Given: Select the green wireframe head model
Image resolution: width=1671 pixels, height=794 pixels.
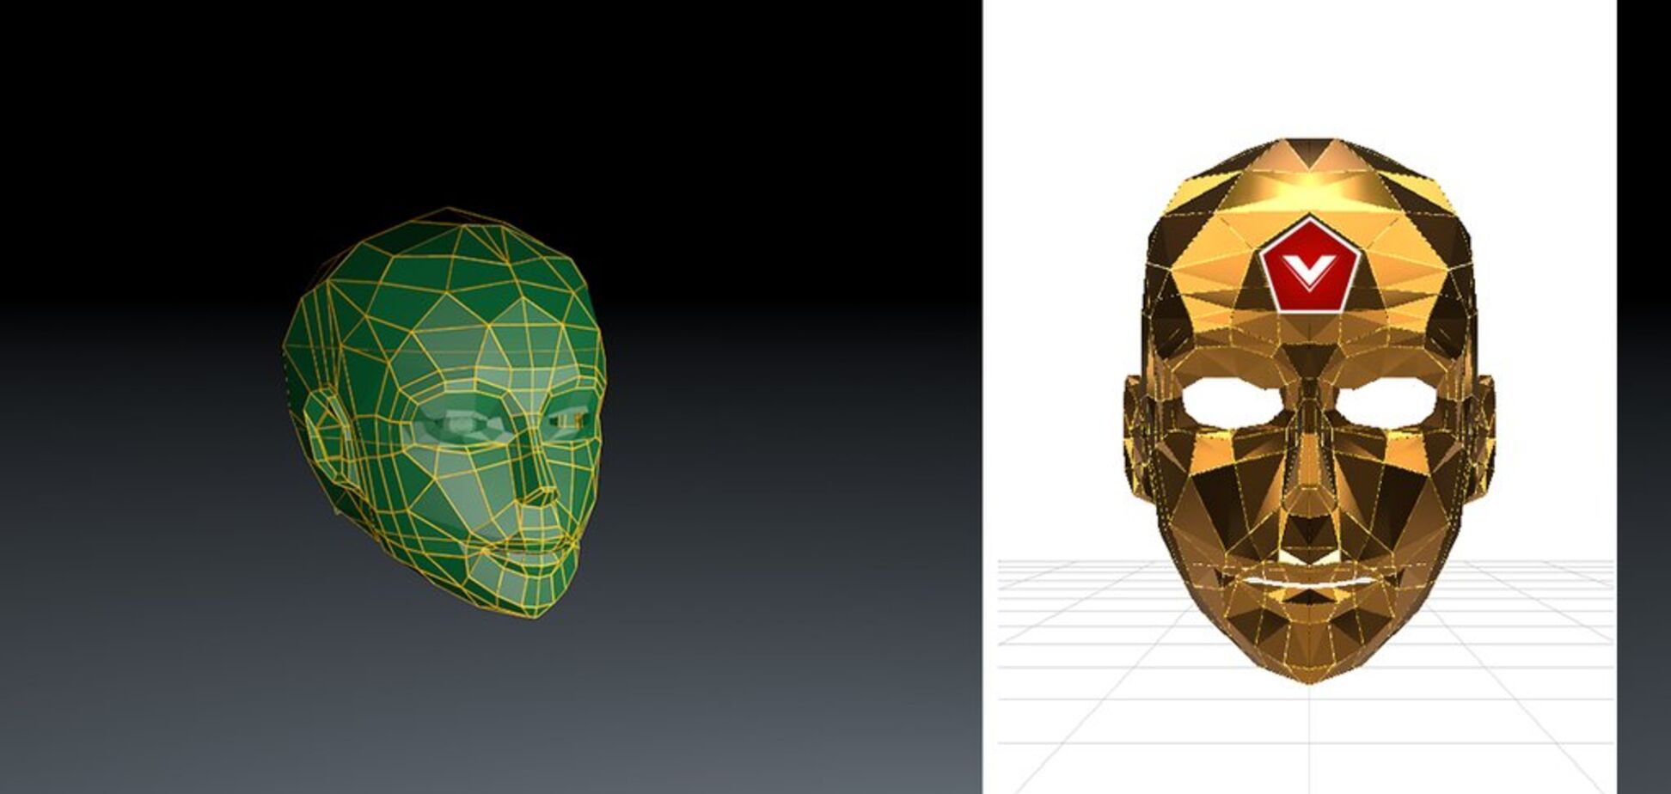Looking at the screenshot, I should click(444, 413).
